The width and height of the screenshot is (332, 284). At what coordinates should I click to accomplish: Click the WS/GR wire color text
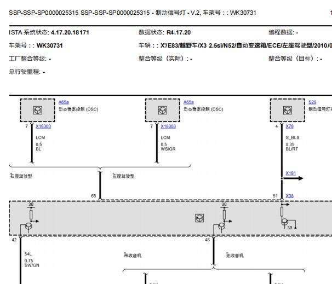click(168, 149)
